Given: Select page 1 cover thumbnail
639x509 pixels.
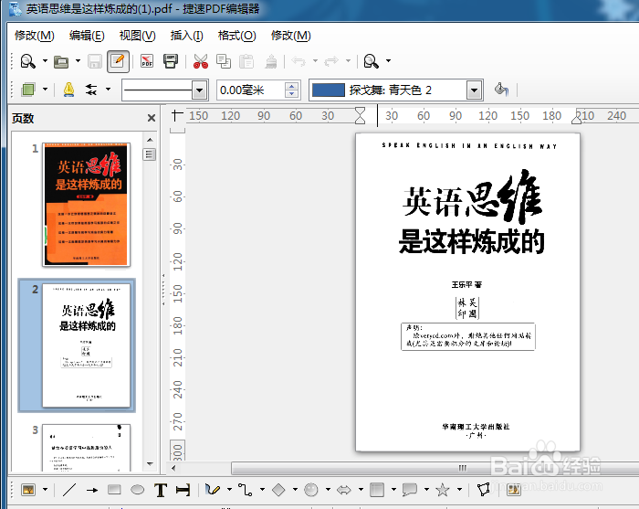Looking at the screenshot, I should (86, 205).
